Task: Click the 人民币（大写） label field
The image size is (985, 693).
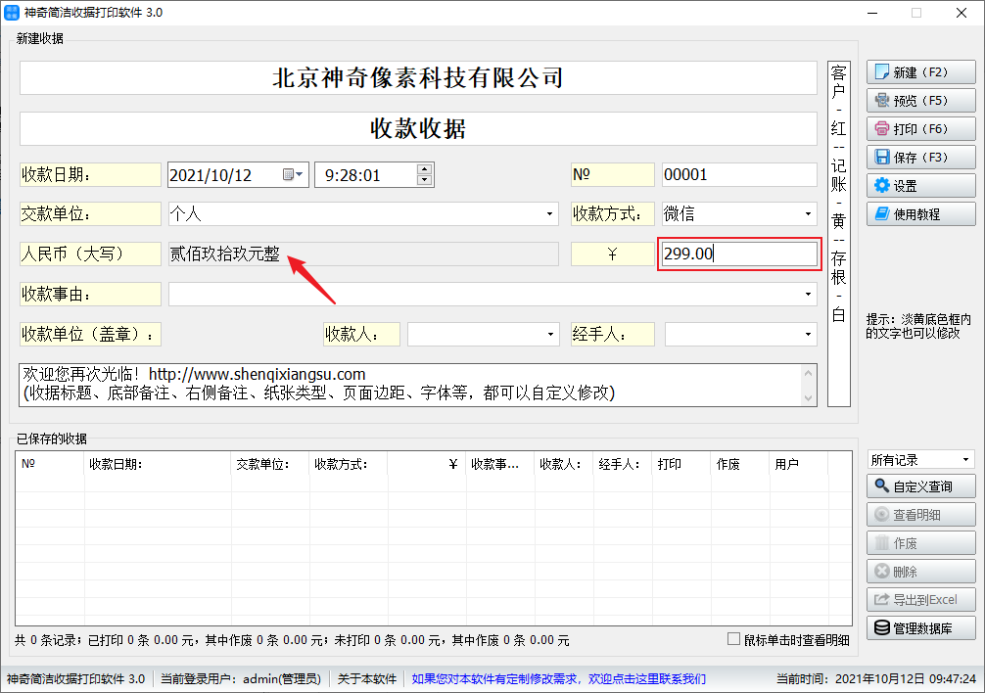Action: [x=90, y=254]
